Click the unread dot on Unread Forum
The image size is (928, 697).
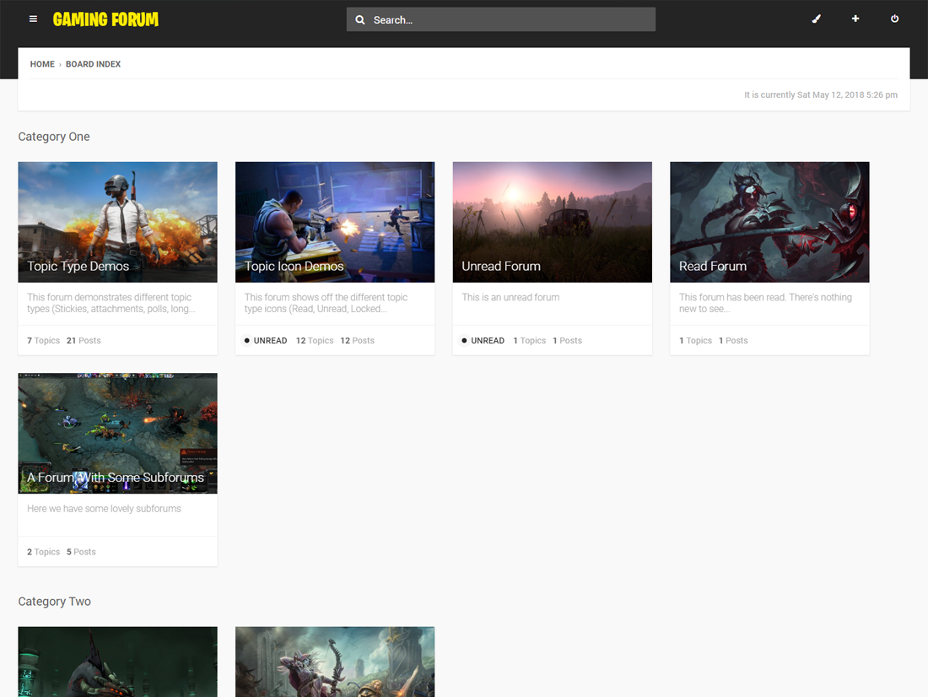click(x=464, y=341)
